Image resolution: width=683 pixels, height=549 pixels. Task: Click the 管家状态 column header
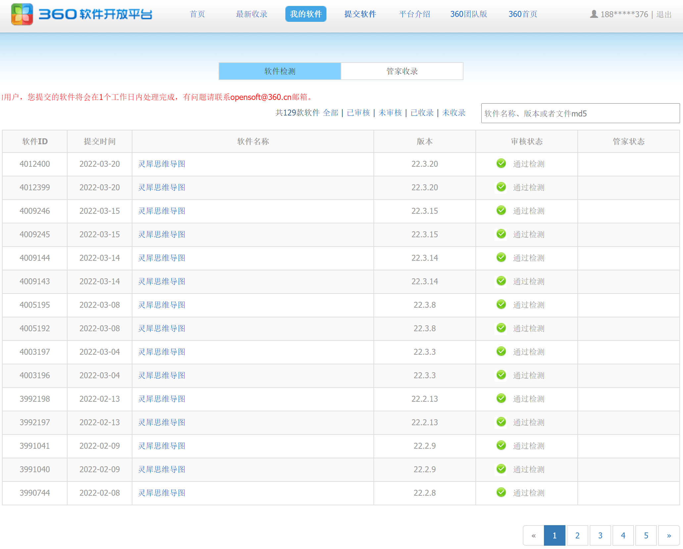pyautogui.click(x=629, y=141)
